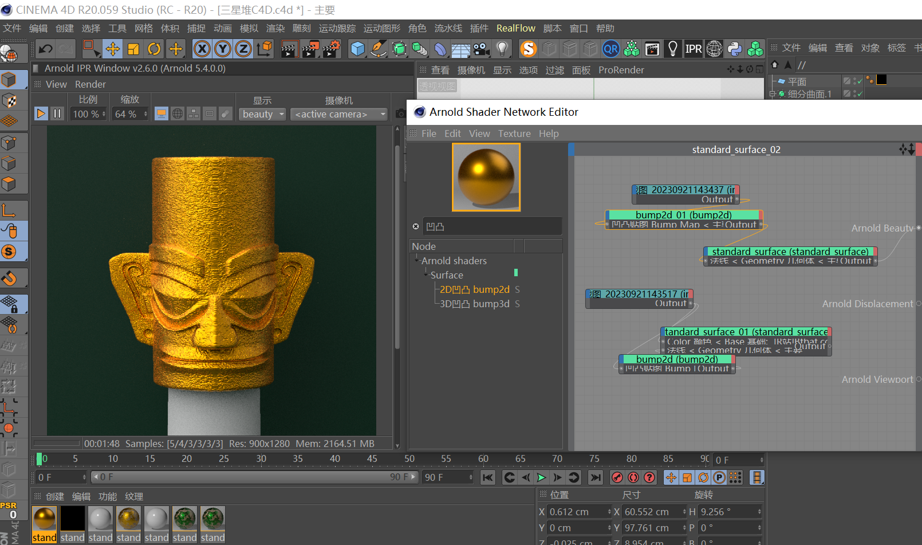Click the gold material preview sphere
Image resolution: width=922 pixels, height=545 pixels.
[486, 177]
